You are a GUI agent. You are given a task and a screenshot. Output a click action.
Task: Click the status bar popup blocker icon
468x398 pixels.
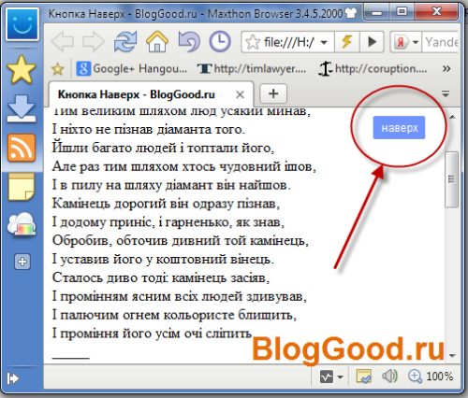point(363,377)
